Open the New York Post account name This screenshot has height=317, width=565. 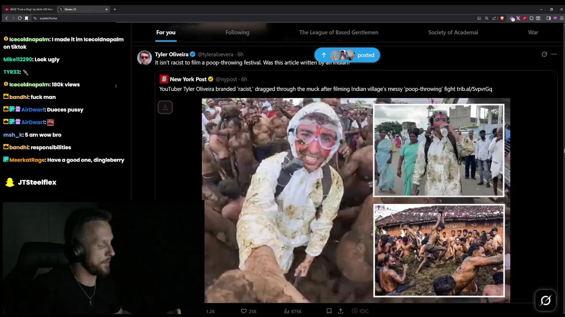tap(188, 79)
